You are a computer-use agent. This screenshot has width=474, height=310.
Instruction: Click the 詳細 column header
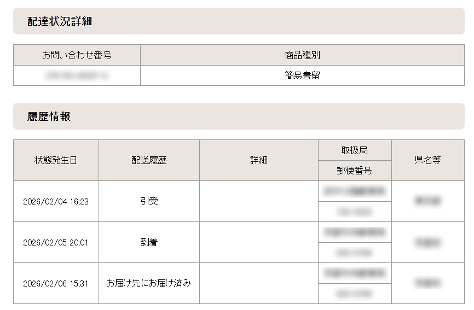[x=259, y=160]
